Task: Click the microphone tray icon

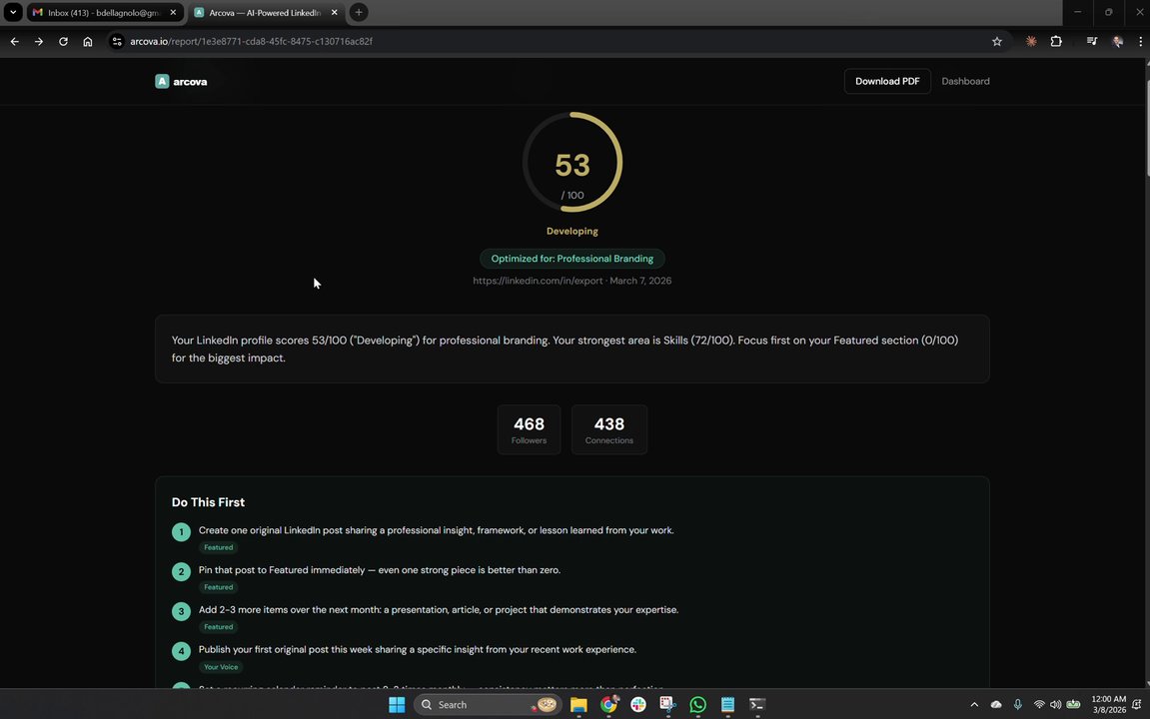Action: (1017, 704)
